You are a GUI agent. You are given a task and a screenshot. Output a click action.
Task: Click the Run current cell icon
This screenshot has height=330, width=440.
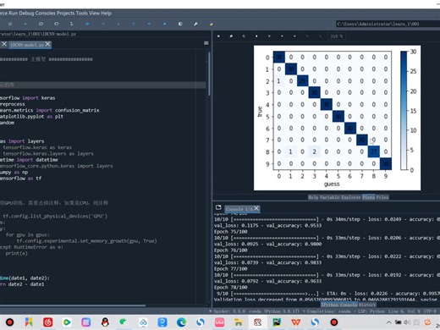click(41, 24)
